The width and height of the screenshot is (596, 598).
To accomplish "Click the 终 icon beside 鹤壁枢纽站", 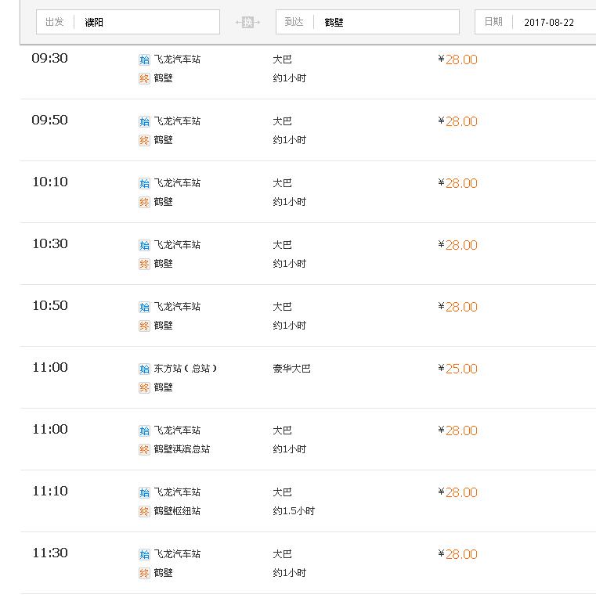I will 144,511.
